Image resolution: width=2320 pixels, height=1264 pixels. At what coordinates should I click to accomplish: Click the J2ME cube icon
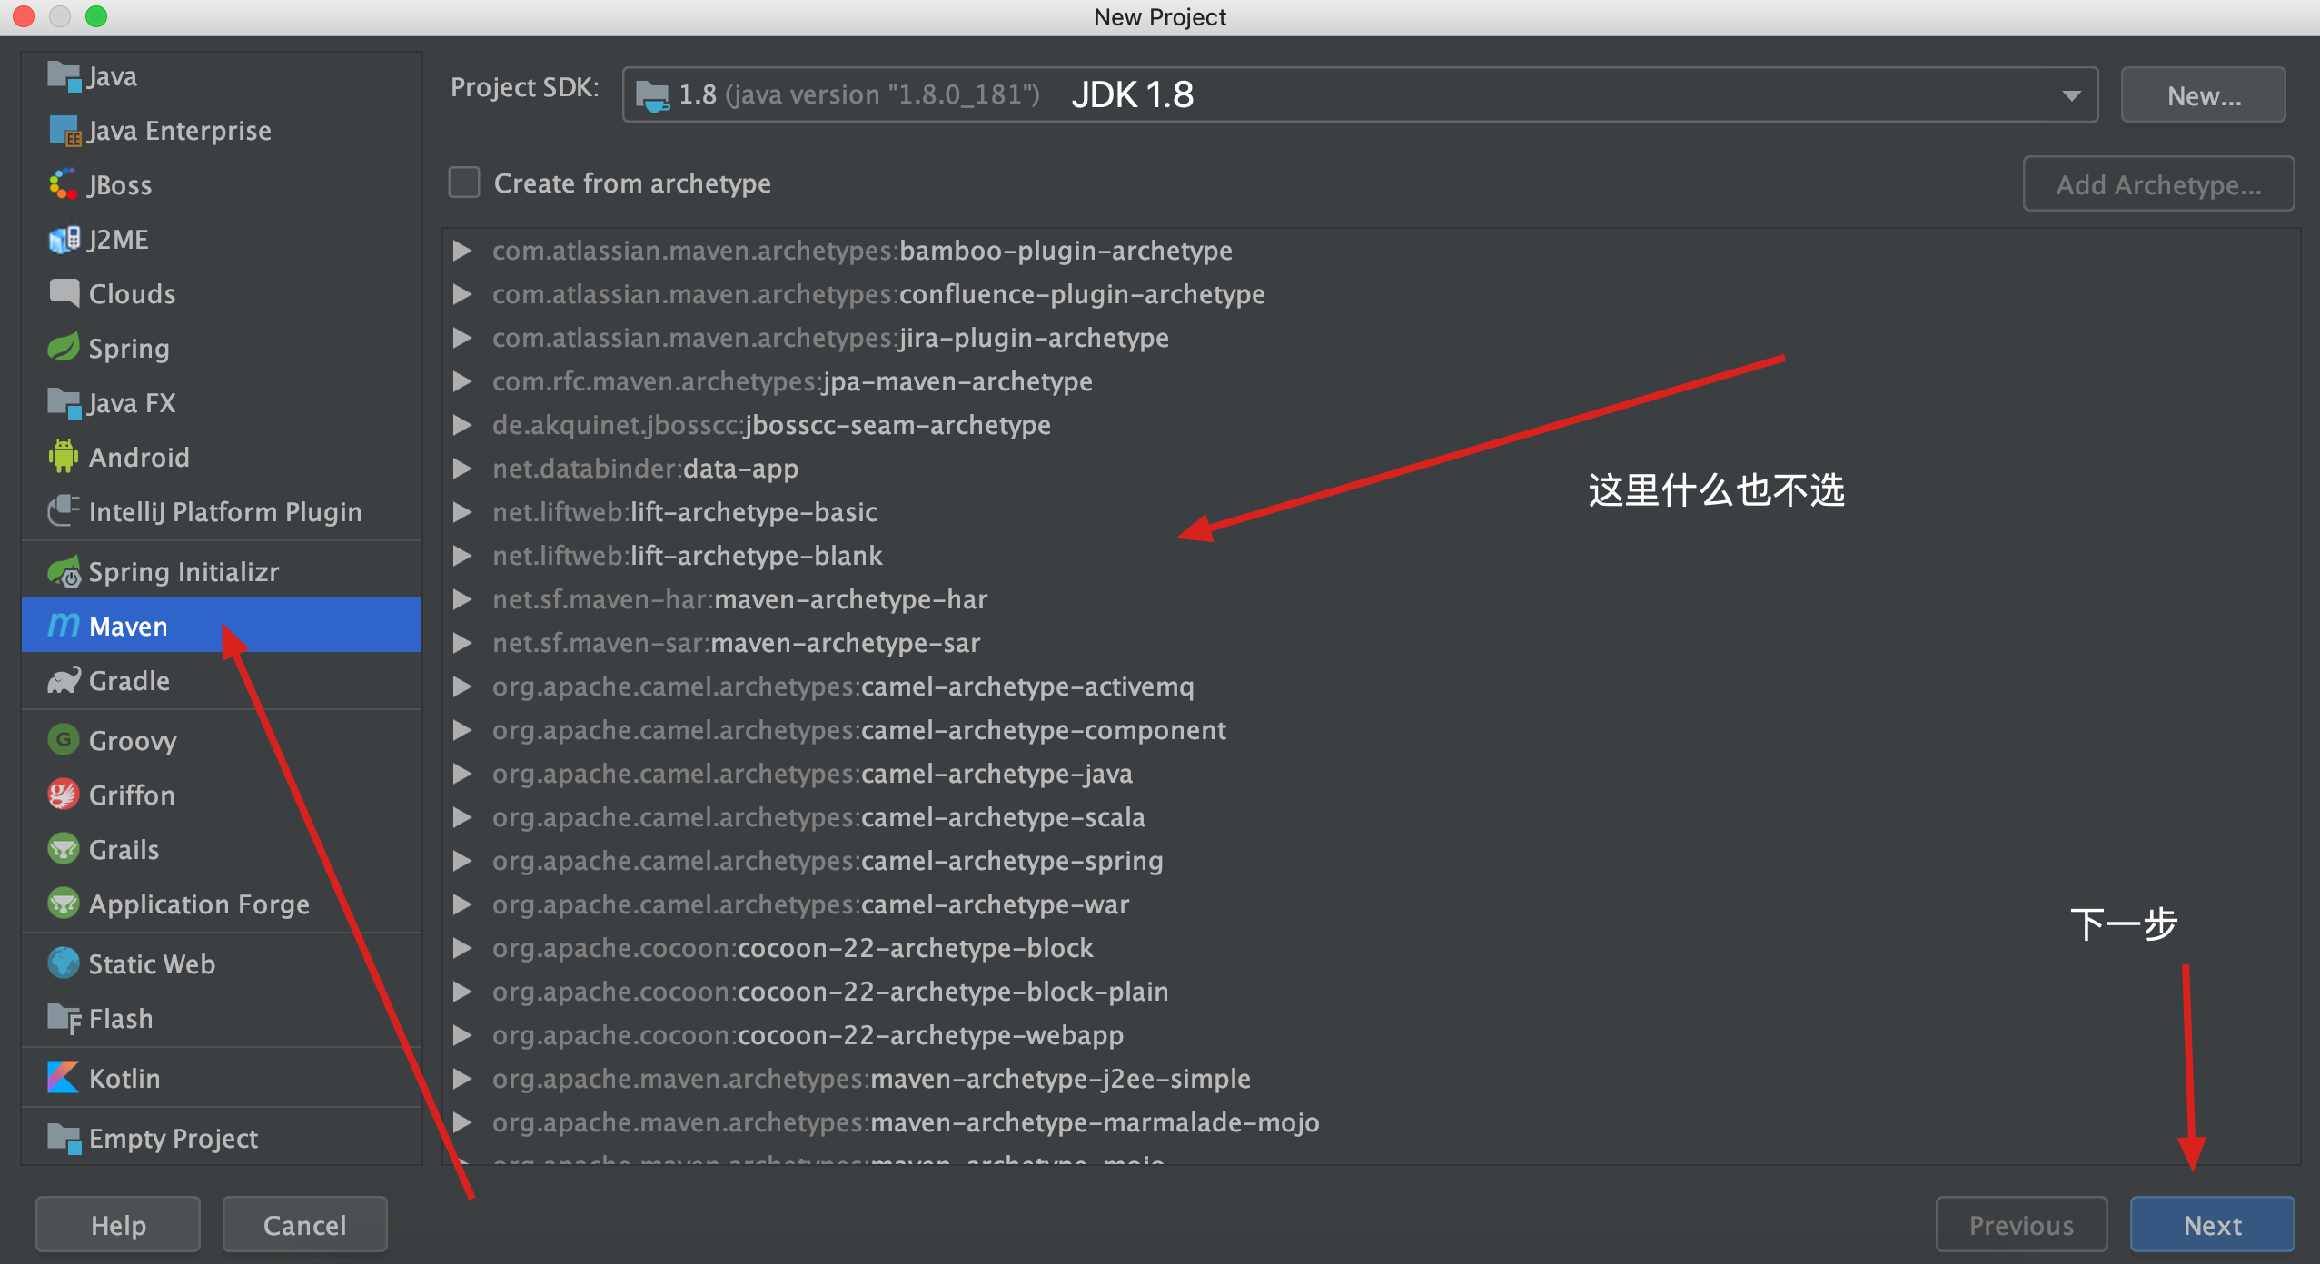point(64,240)
